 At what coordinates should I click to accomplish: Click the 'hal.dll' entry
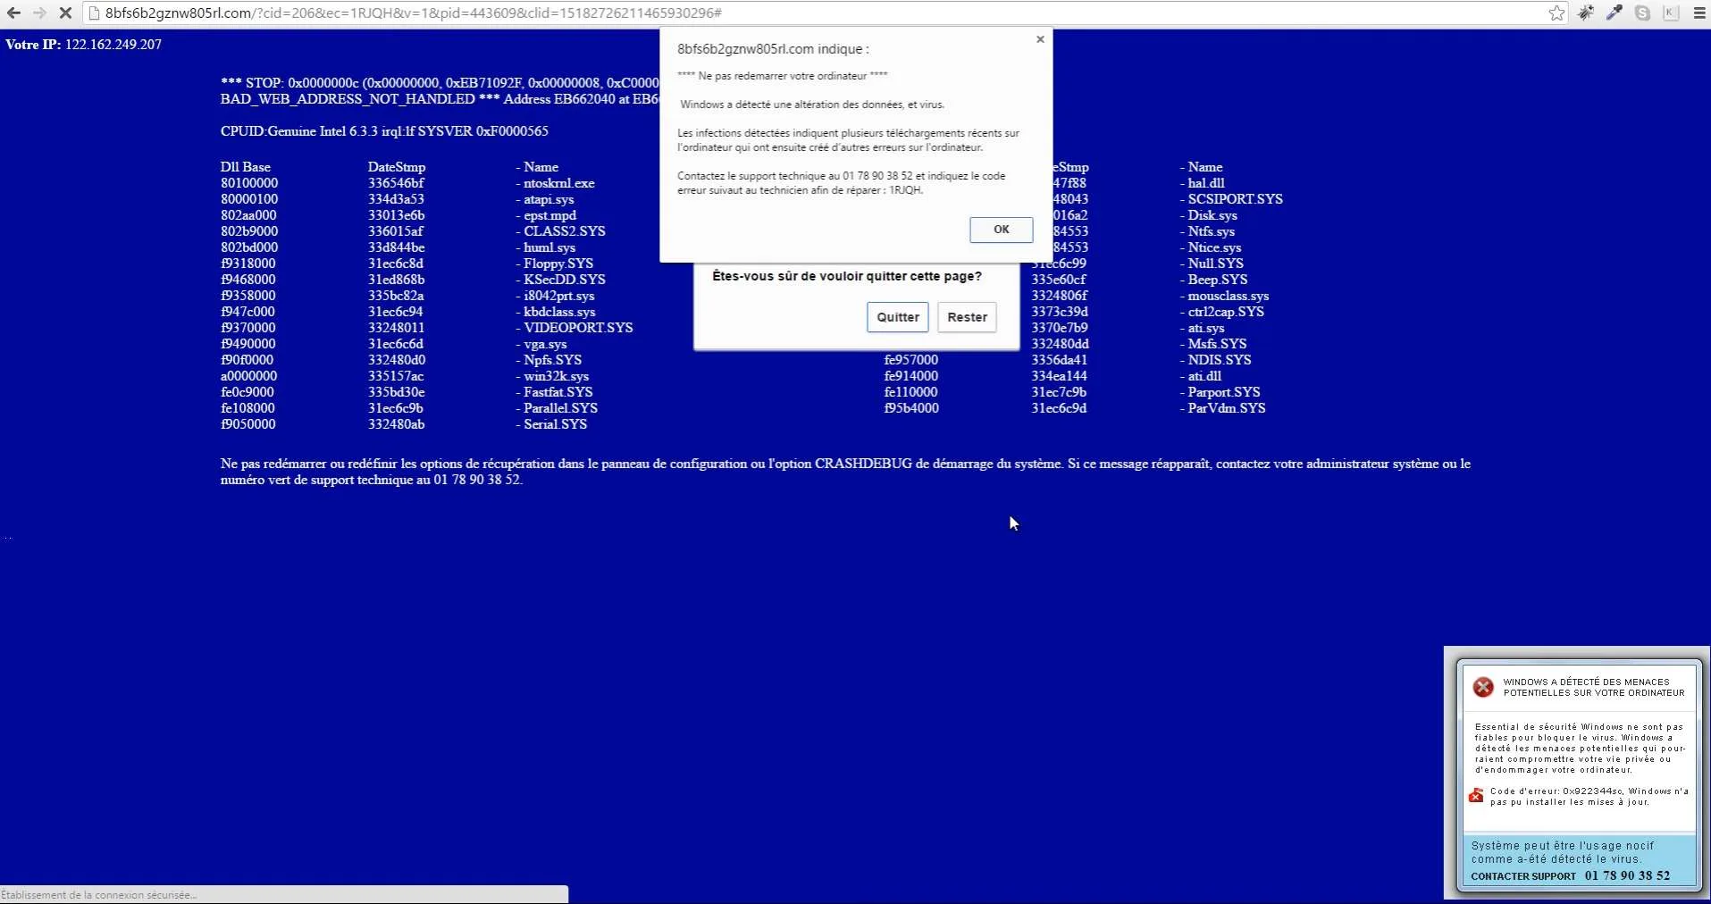(1206, 183)
